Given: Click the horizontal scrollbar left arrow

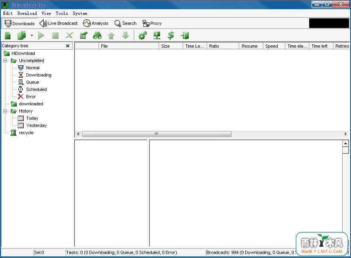Looking at the screenshot, I should point(78,134).
